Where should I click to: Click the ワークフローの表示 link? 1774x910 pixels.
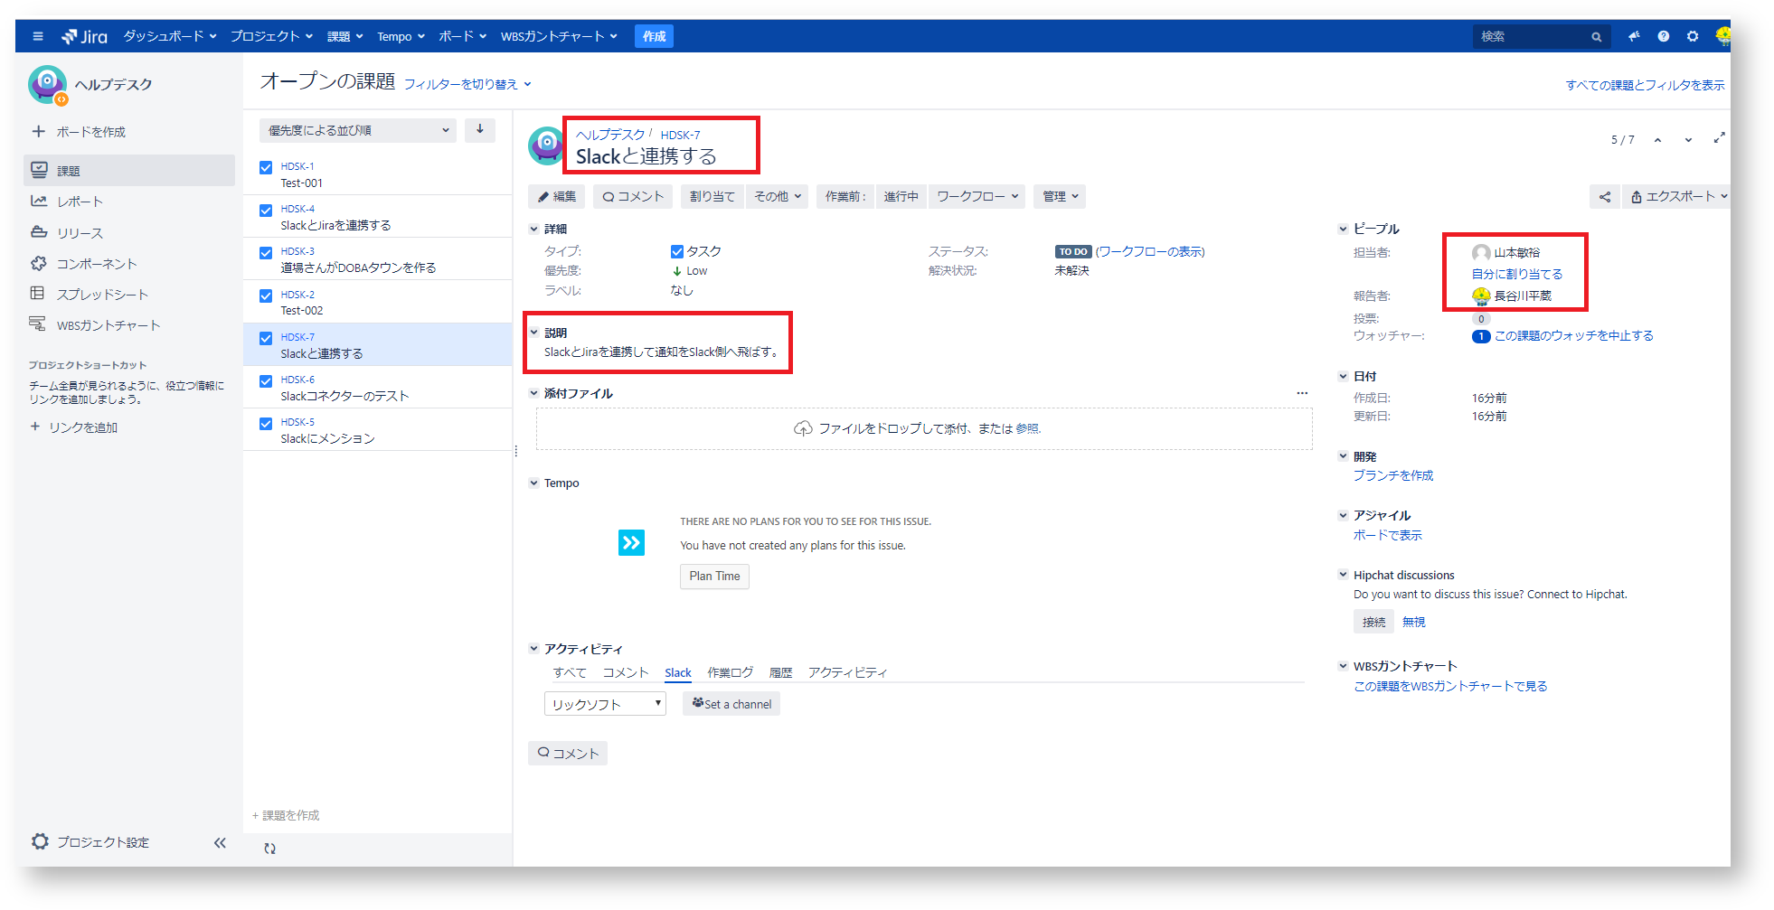pos(1150,252)
